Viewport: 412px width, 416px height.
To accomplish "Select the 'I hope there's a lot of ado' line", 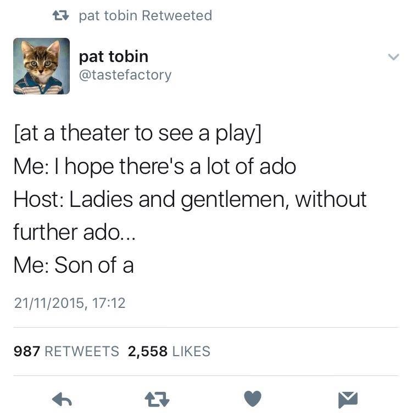I will coord(175,166).
